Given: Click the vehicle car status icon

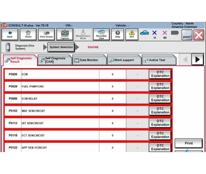Looking at the screenshot, I should tap(145, 34).
